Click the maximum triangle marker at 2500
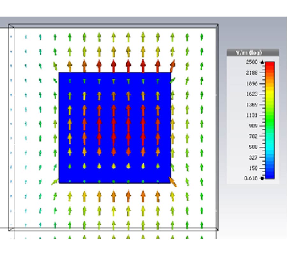The image size is (287, 255). point(262,62)
